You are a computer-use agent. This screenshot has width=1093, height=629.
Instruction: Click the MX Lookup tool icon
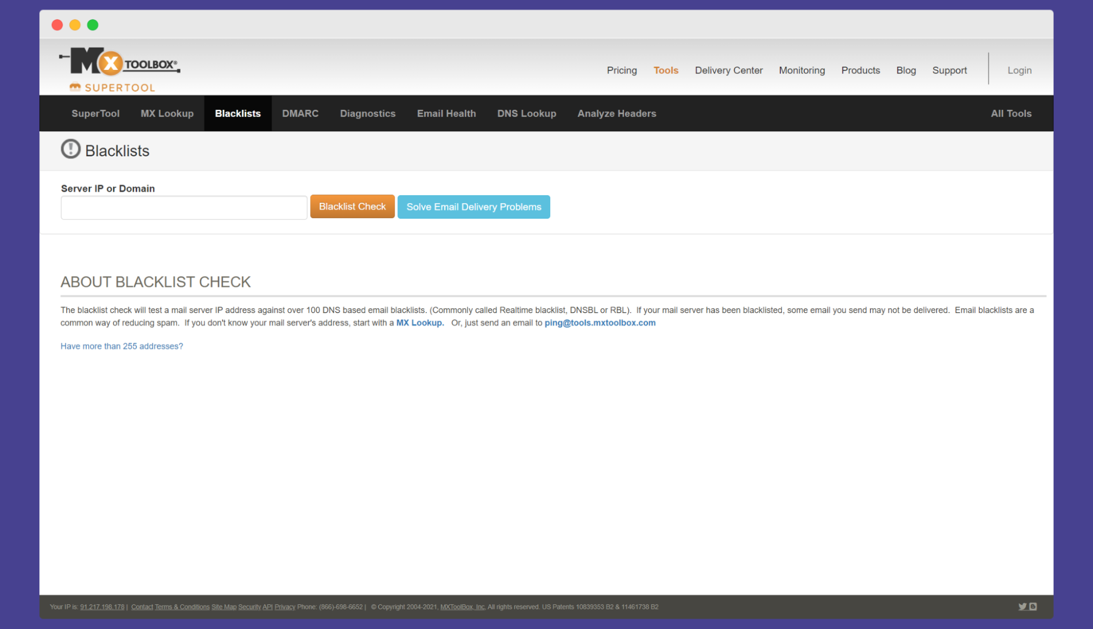pyautogui.click(x=167, y=113)
